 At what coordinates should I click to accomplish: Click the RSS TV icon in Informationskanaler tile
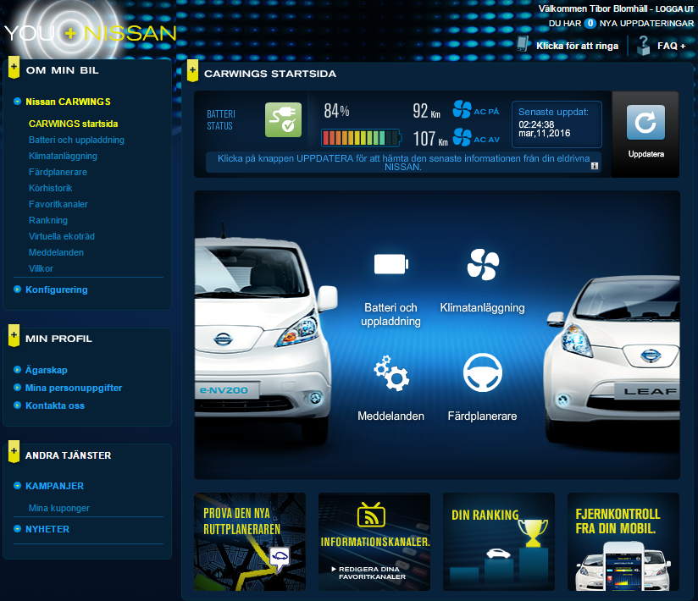(x=371, y=515)
